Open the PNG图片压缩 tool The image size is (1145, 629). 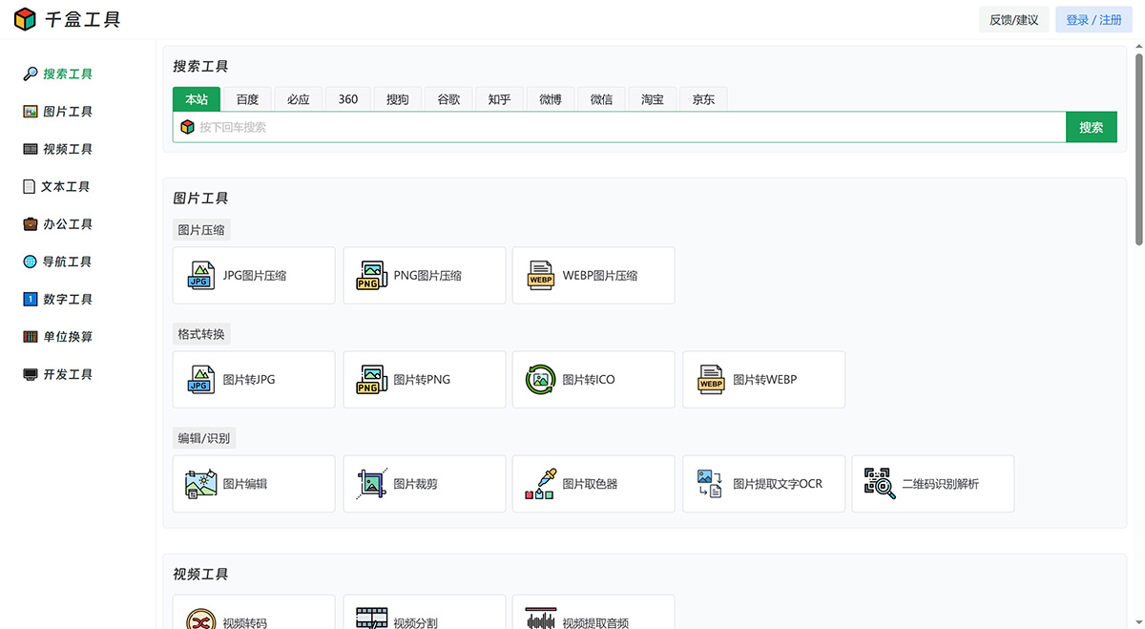click(424, 276)
